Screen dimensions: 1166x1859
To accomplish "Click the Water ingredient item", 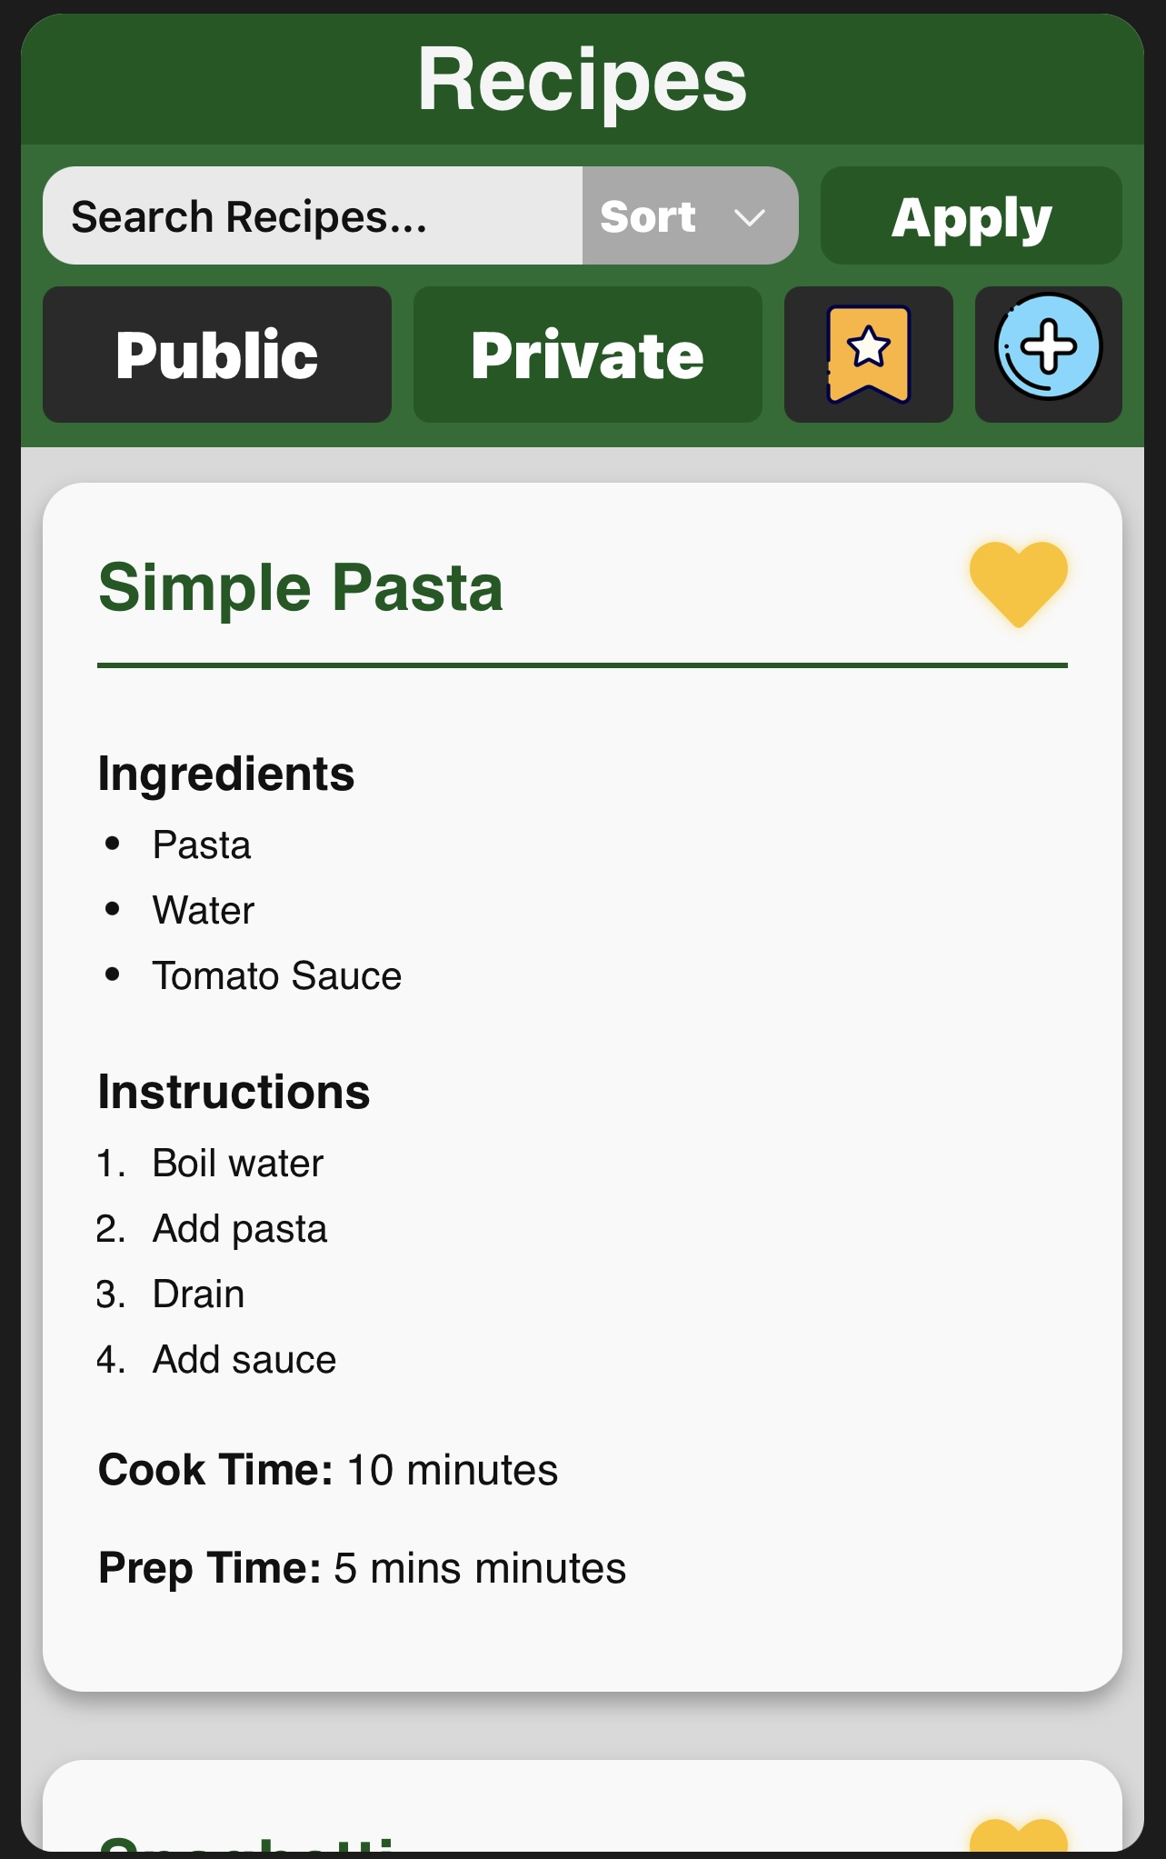I will (204, 911).
